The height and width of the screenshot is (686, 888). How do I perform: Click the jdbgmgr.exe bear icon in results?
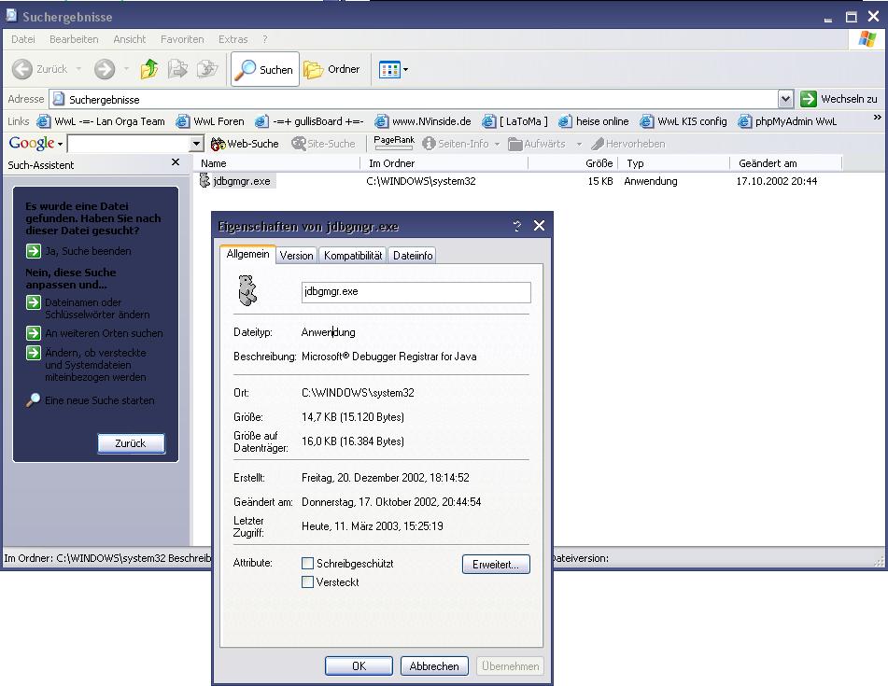205,181
